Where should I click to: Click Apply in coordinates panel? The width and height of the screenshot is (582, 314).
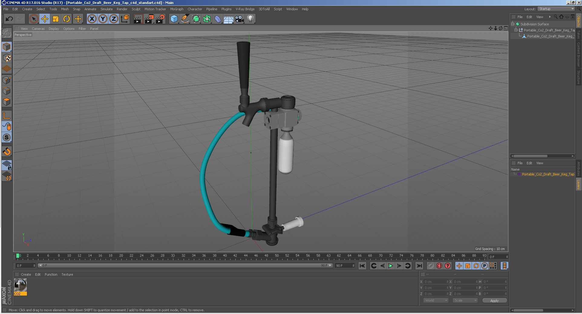coord(494,301)
